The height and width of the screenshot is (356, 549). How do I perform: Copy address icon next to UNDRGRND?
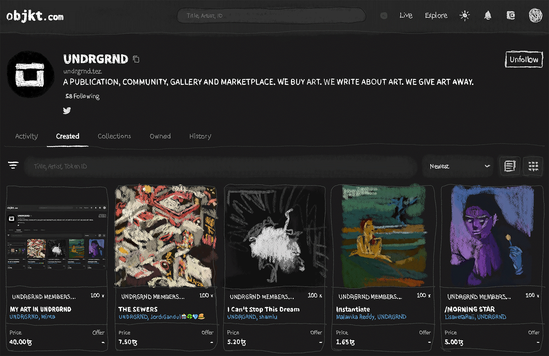coord(136,59)
